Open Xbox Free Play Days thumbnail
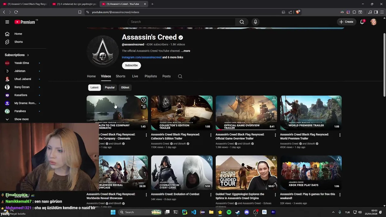386x217 pixels. [x=311, y=173]
